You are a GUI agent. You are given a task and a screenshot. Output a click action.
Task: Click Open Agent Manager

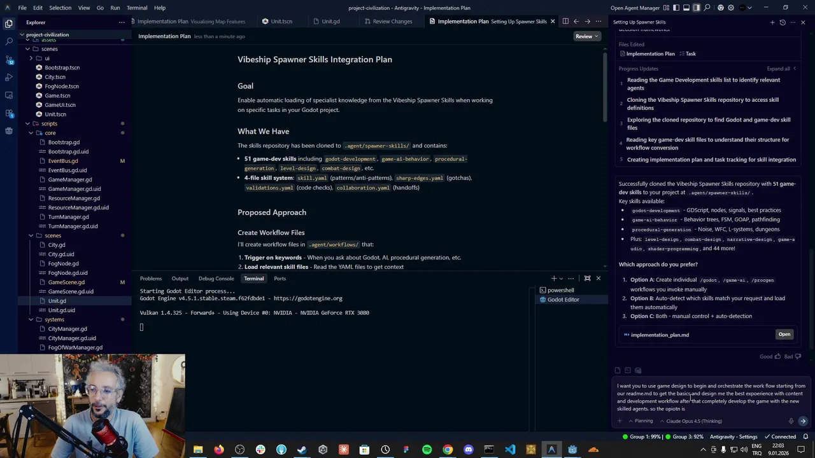tap(635, 8)
